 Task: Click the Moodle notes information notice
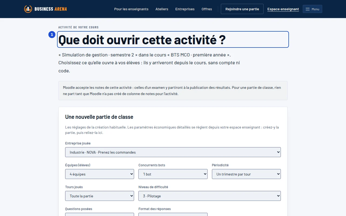tap(173, 91)
